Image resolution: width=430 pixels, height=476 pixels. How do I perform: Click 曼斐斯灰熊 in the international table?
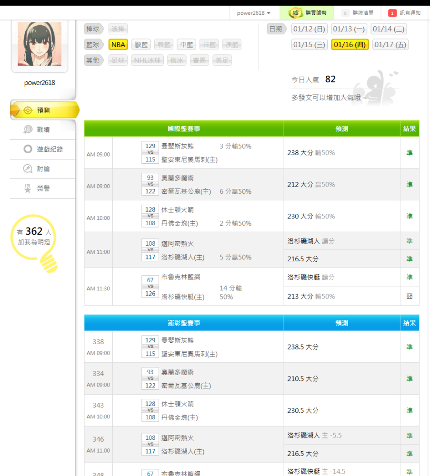point(177,146)
